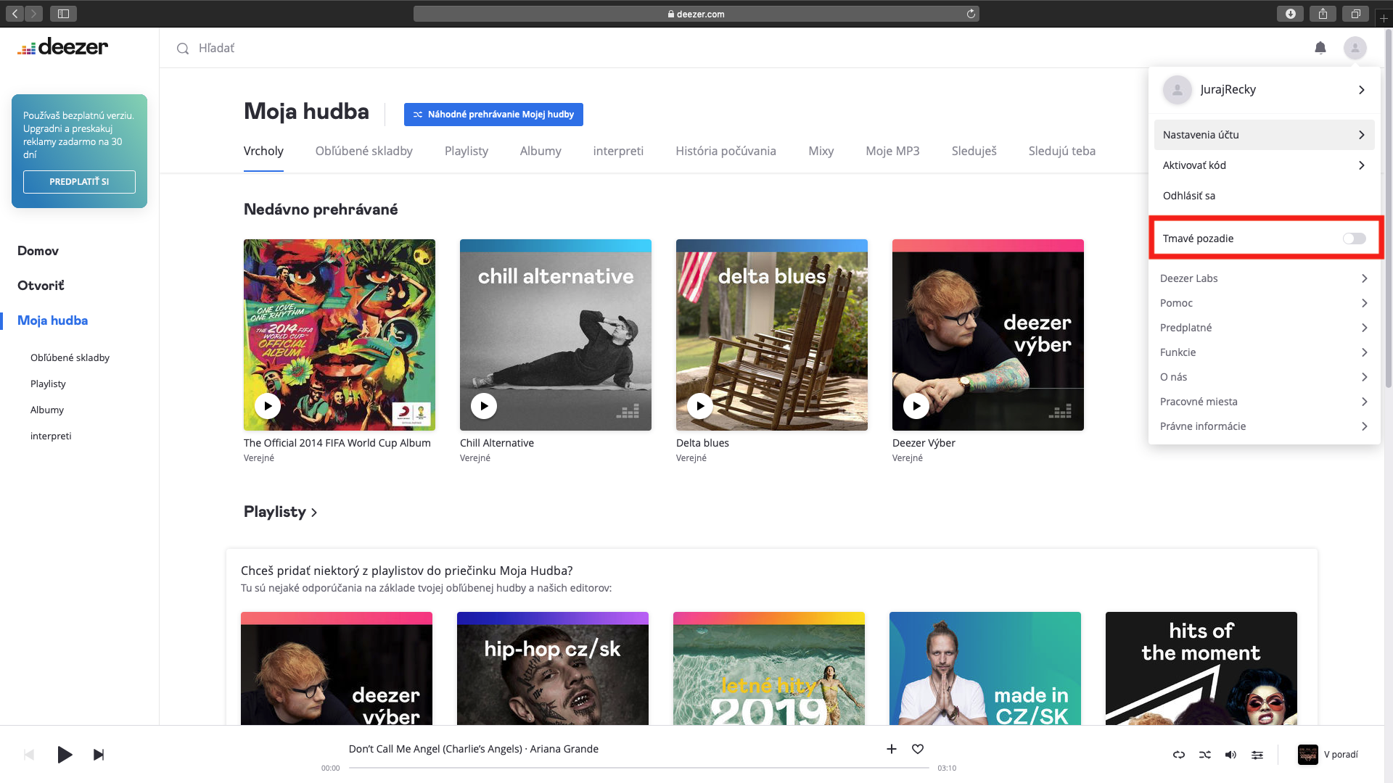Click the Deezer logo

(x=63, y=47)
